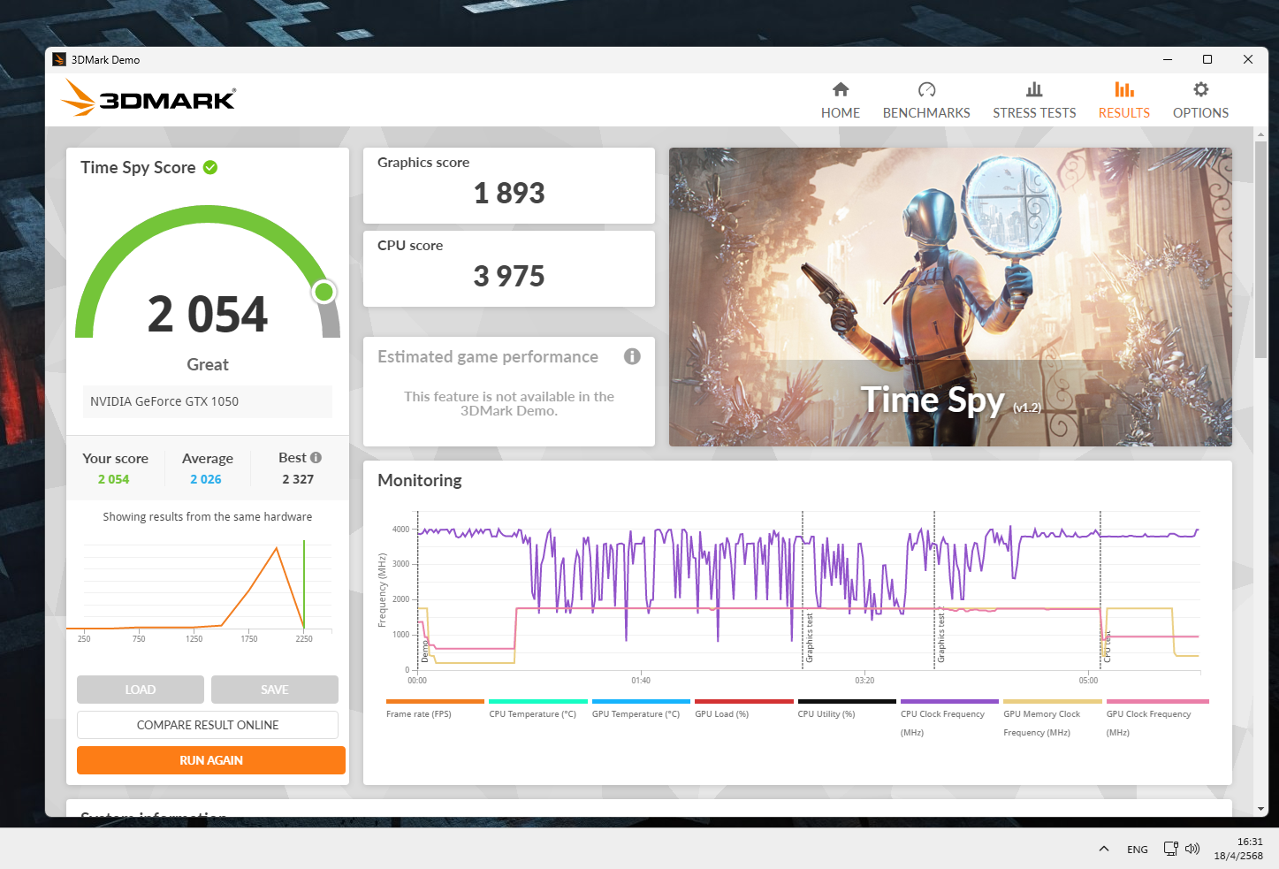Toggle CPU Utility (%) legend item
The image size is (1279, 869).
[847, 710]
